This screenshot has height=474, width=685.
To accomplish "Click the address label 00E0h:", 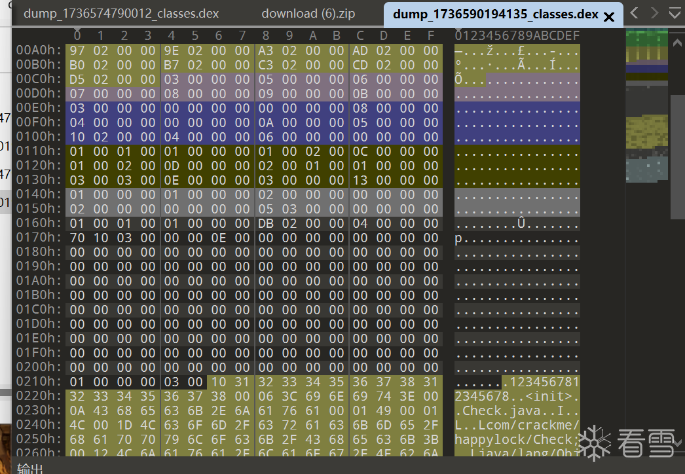I will coord(39,108).
